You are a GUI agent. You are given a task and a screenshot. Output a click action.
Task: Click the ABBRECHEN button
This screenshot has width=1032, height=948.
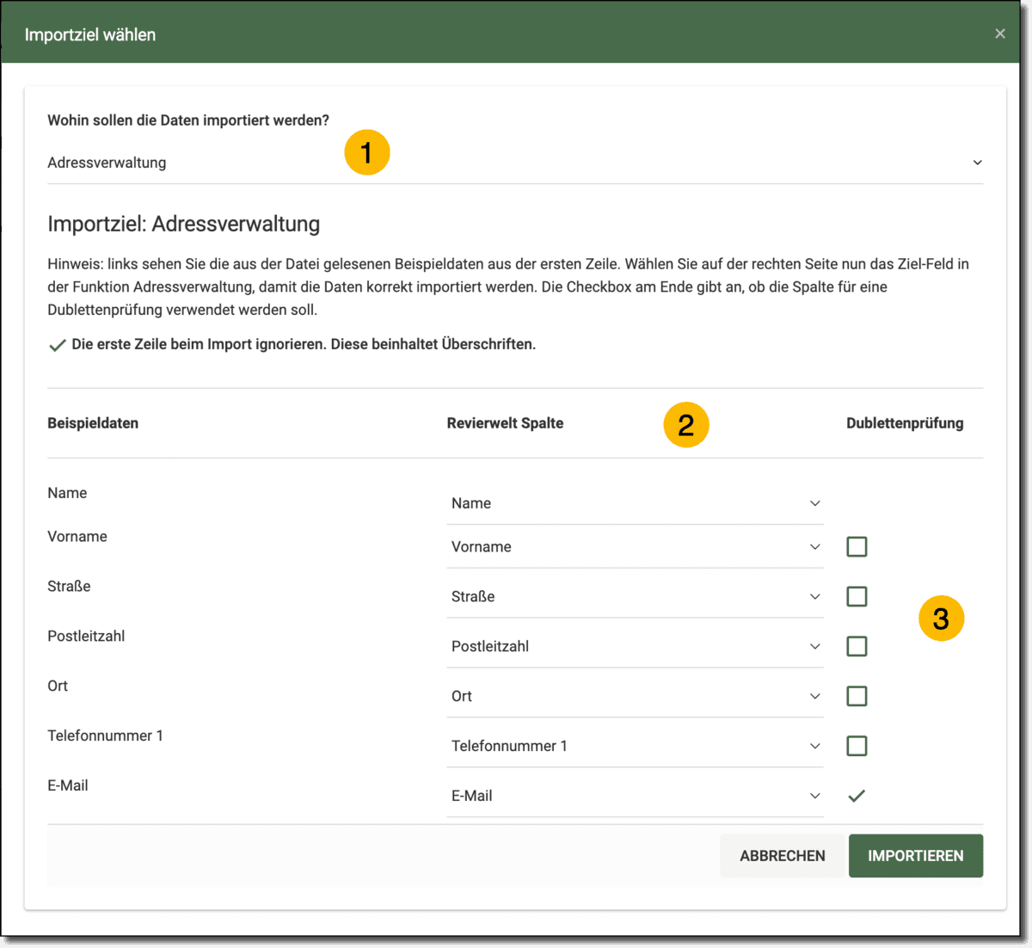[x=782, y=856]
